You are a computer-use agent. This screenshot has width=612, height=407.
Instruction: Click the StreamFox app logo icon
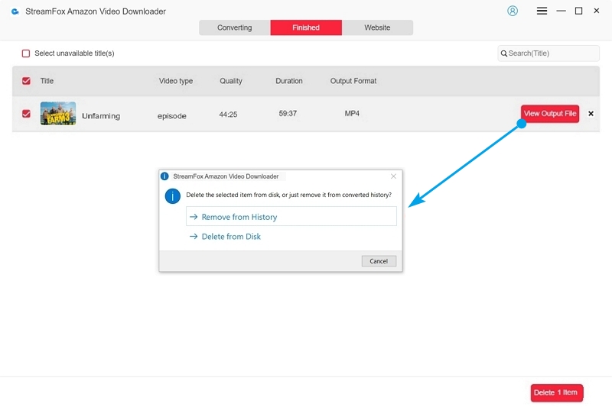click(x=15, y=11)
